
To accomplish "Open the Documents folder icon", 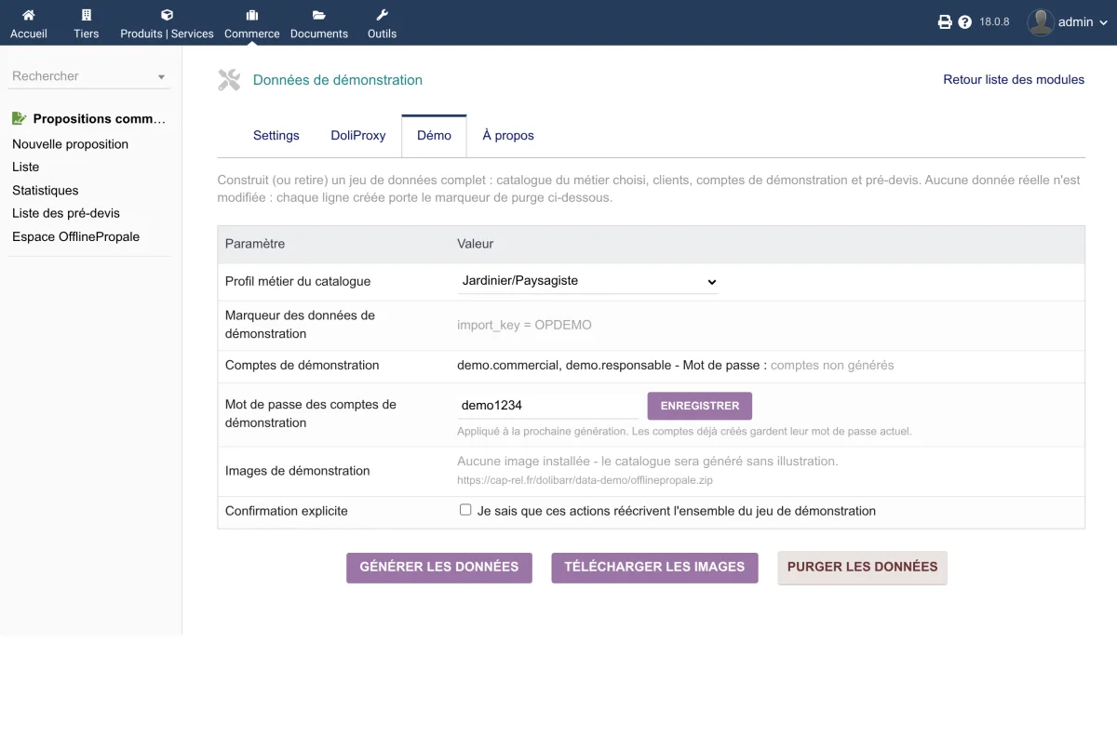I will pos(319,15).
